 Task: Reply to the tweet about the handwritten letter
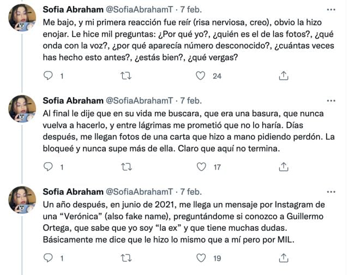(49, 166)
